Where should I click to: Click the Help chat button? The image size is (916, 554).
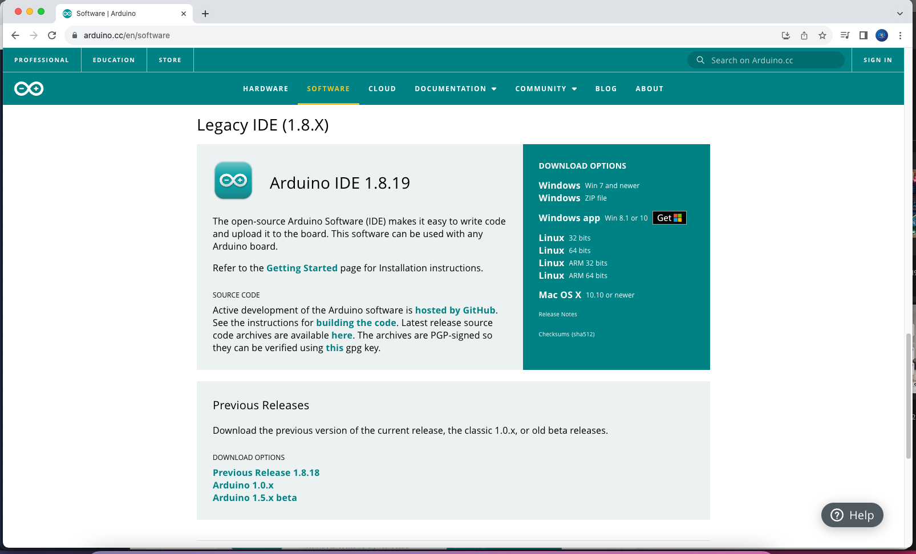[x=852, y=515]
